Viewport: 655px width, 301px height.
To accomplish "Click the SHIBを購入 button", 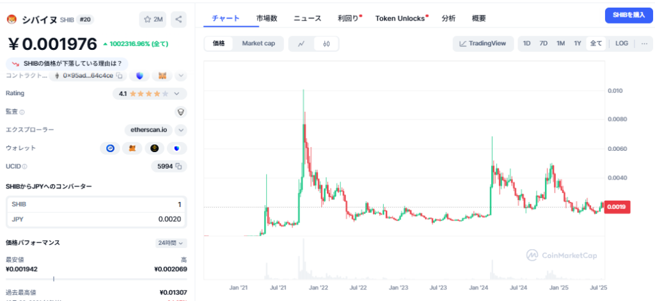I will 629,15.
